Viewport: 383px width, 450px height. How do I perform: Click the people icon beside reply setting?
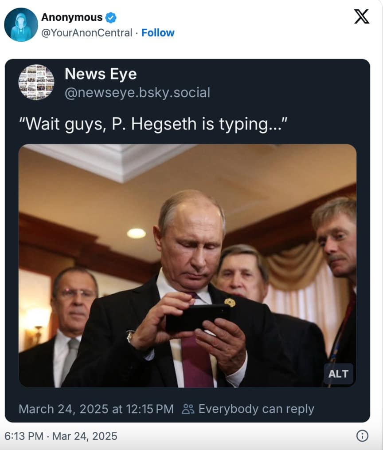click(x=188, y=409)
